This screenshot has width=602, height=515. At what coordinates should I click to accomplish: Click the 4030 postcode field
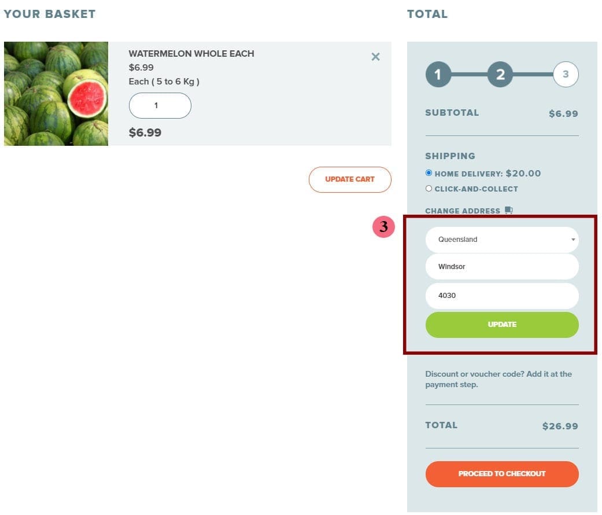pyautogui.click(x=502, y=296)
